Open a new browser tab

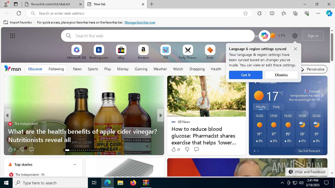coord(152,4)
